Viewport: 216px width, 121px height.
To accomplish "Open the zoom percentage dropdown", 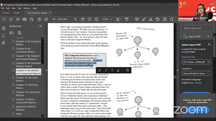I will [x=111, y=19].
